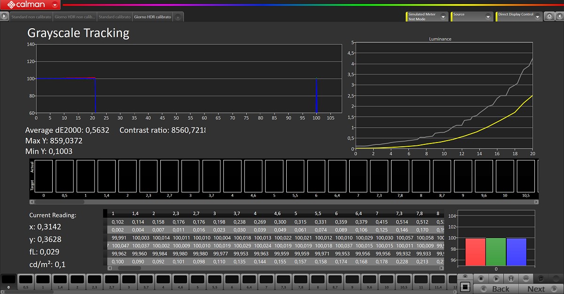
Task: Click table cell 99,991
Action: tap(120, 238)
